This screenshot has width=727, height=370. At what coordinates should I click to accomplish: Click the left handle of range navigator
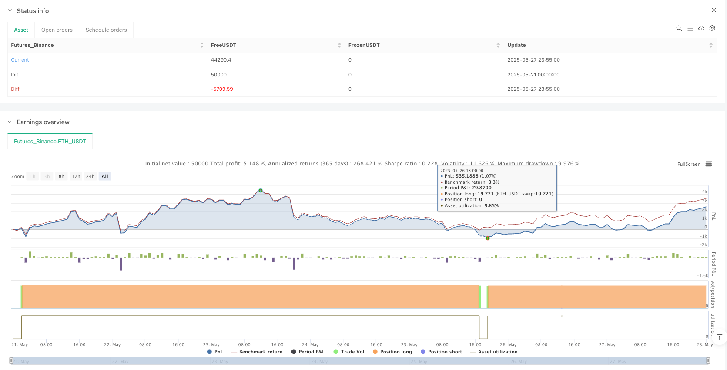(x=11, y=361)
